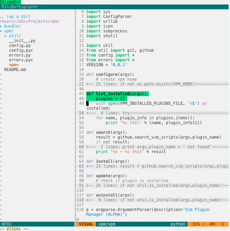Click the '-- VISUAL --' command-line message
This screenshot has width=230, height=231.
tap(14, 229)
